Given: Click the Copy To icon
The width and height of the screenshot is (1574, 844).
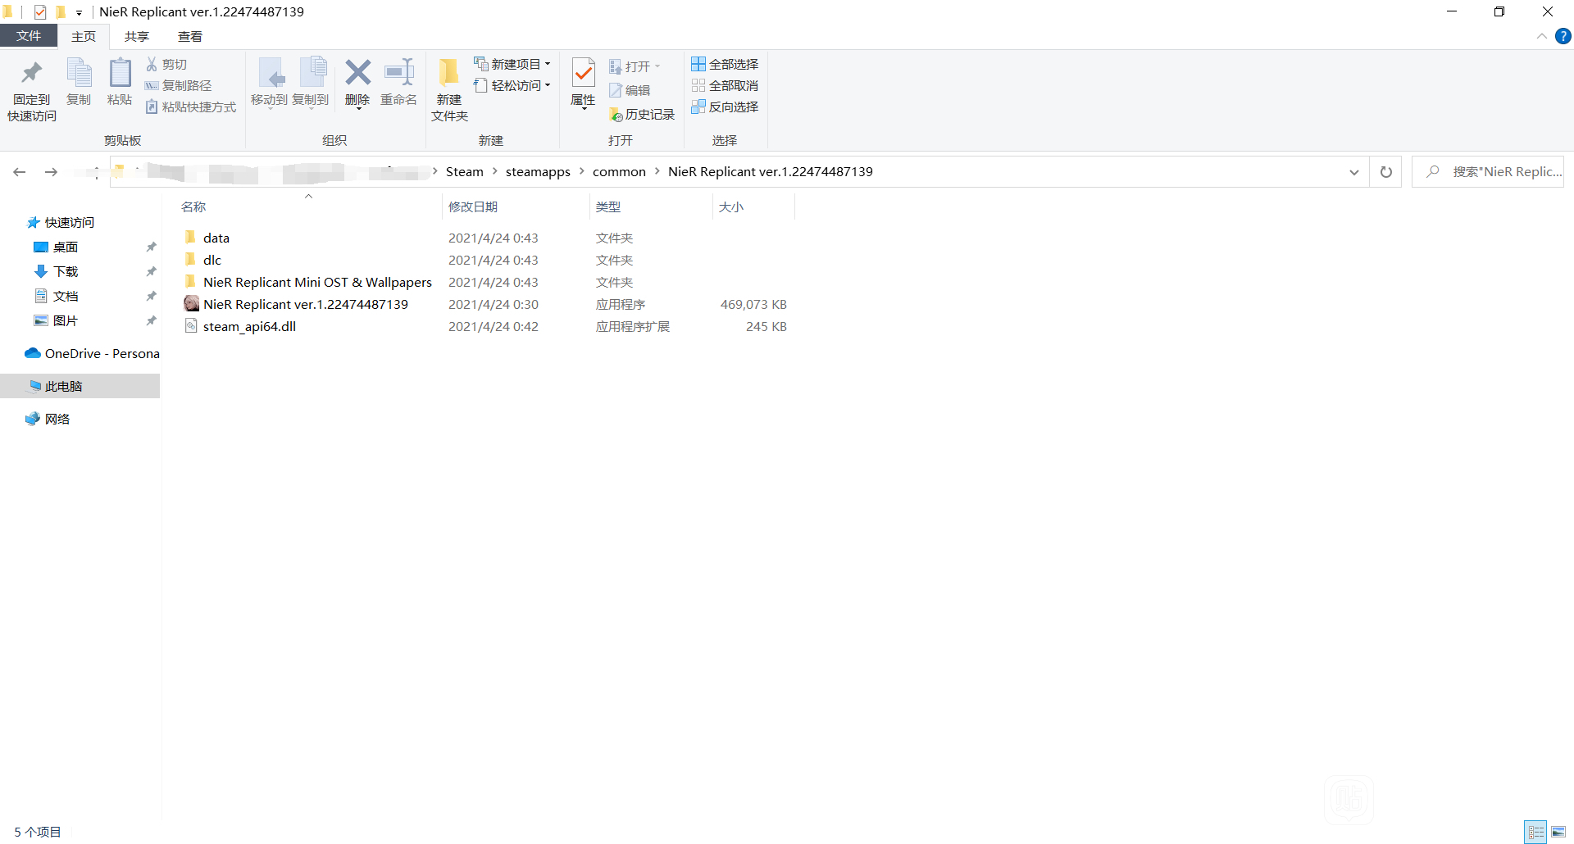Looking at the screenshot, I should (x=312, y=73).
